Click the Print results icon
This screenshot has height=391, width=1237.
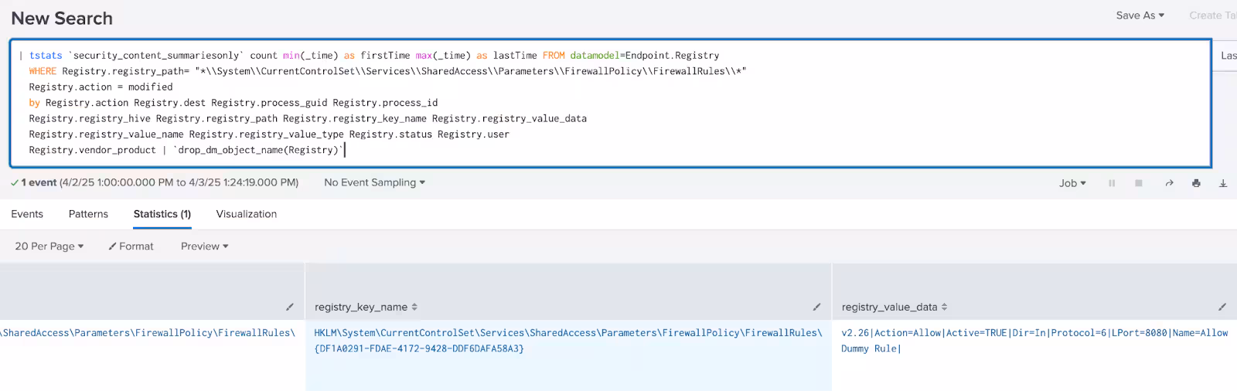coord(1196,183)
